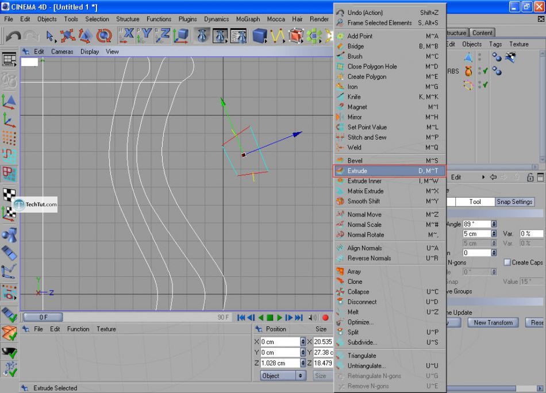Select the Object Axis tool in sidebar
The width and height of the screenshot is (546, 393).
(x=9, y=121)
